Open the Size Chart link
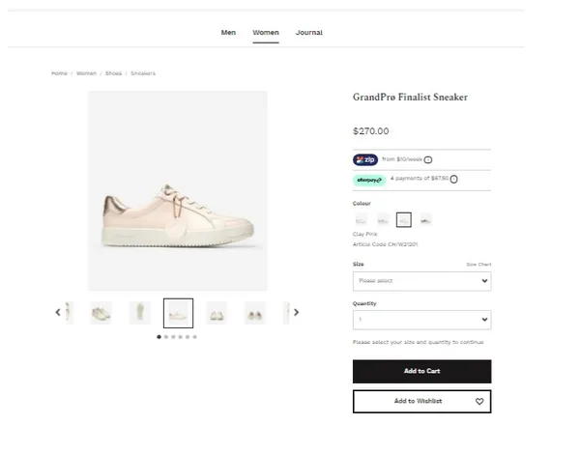Viewport: 580px width, 453px height. pyautogui.click(x=478, y=264)
